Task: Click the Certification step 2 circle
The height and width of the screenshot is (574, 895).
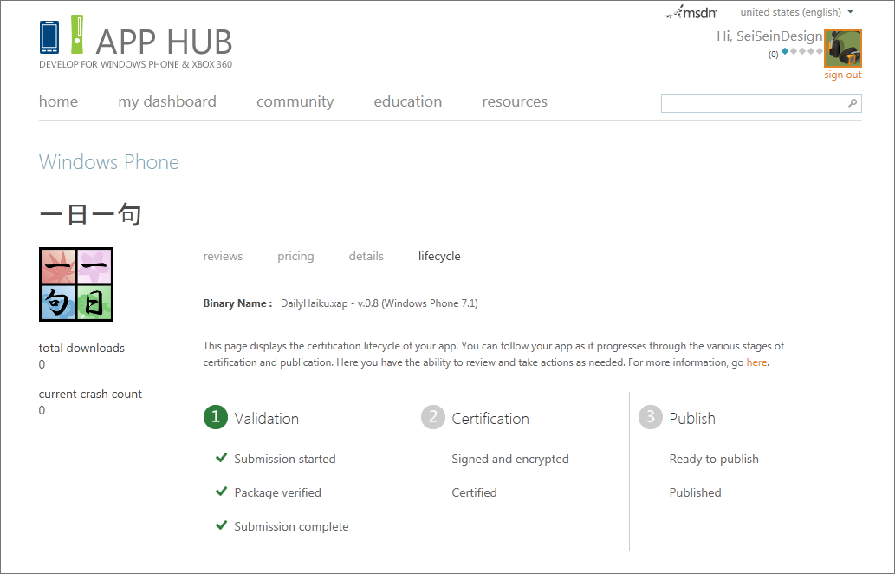Action: (433, 417)
